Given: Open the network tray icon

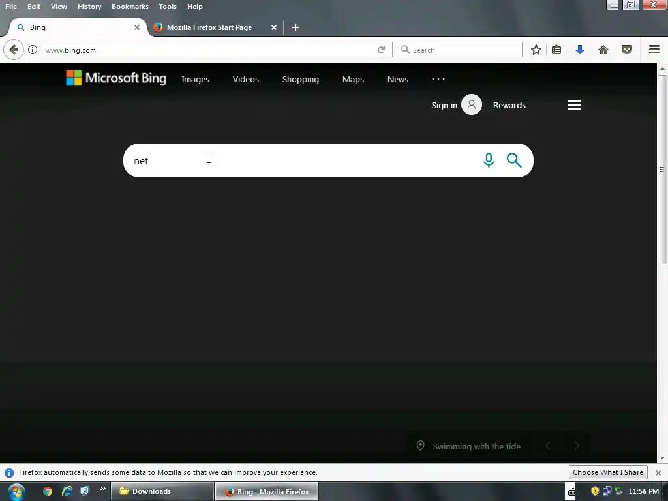Looking at the screenshot, I should pyautogui.click(x=607, y=492).
